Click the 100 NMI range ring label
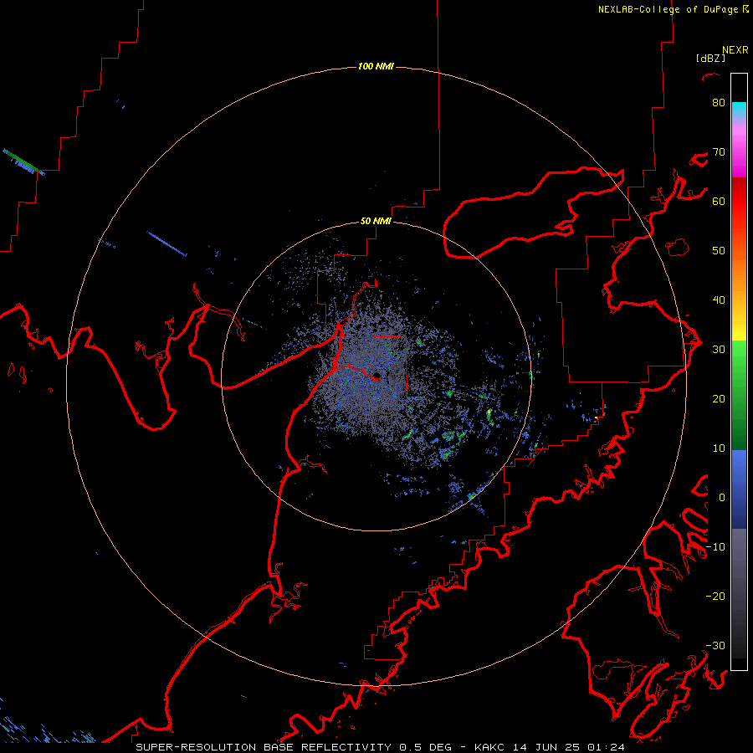Screen dimensions: 753x753 376,66
